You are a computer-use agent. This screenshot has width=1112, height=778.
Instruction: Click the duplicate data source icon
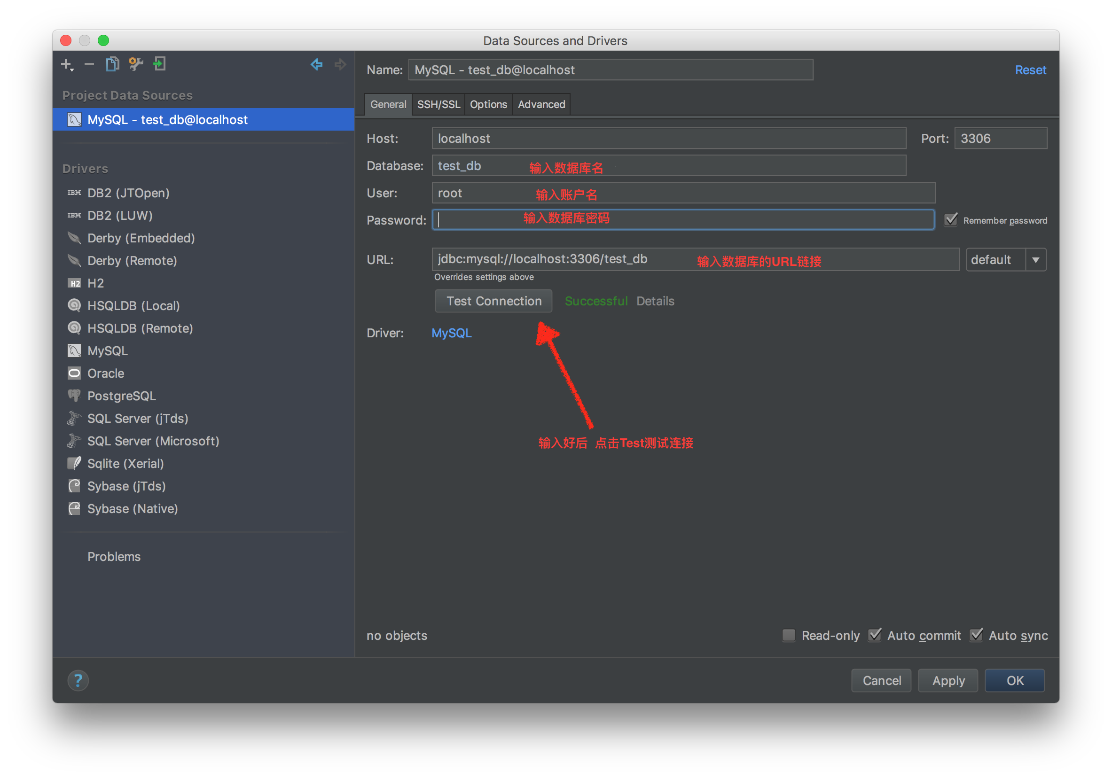coord(112,66)
